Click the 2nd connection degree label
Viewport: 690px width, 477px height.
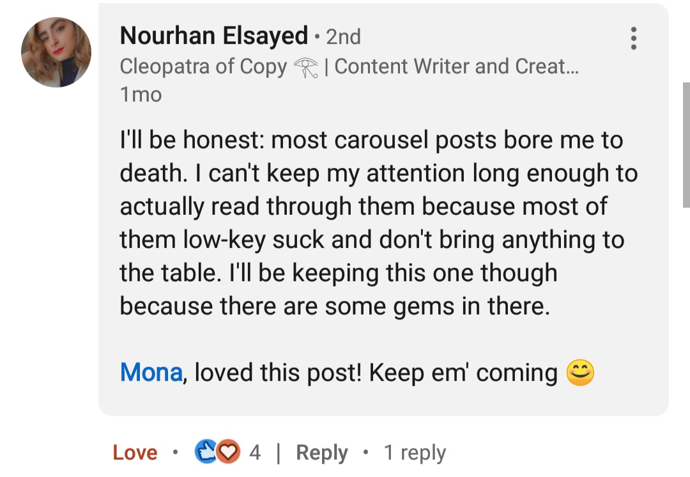[x=343, y=37]
